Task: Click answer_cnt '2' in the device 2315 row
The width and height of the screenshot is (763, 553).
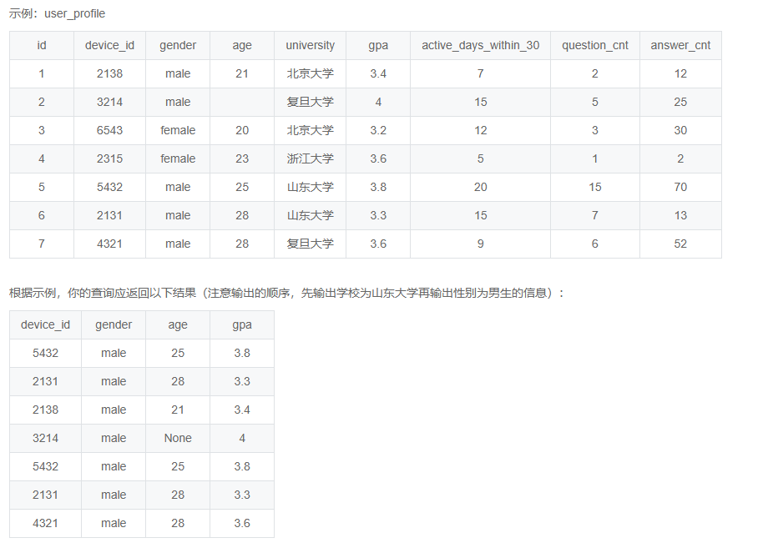Action: tap(680, 158)
